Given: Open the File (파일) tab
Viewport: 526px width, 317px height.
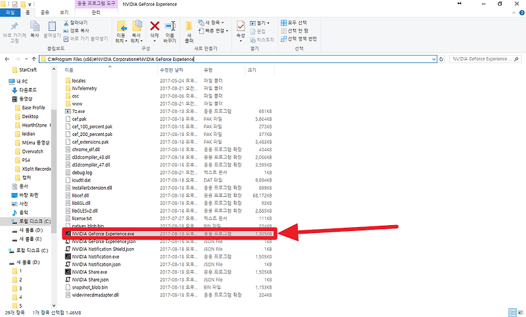Looking at the screenshot, I should (10, 12).
